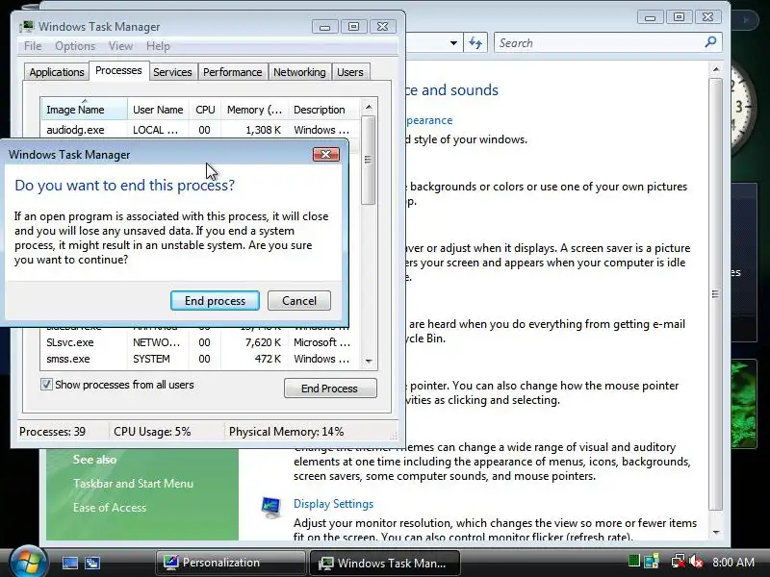Click 1,308 K memory cell

click(263, 130)
